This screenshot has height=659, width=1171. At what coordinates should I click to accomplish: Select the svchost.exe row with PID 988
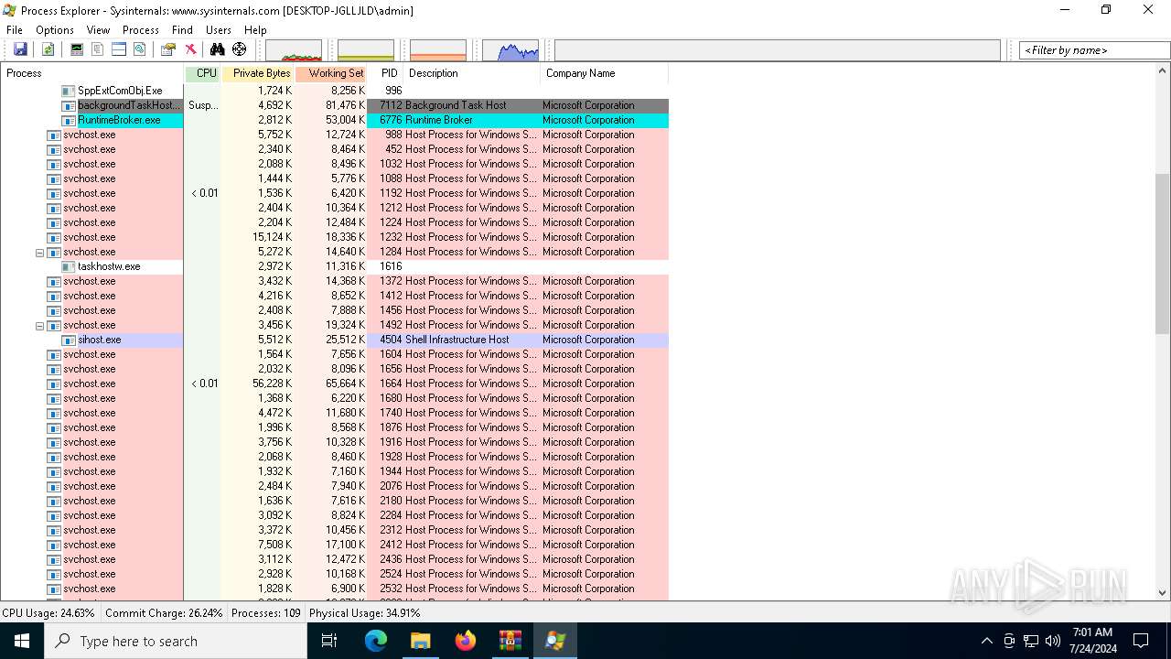334,135
